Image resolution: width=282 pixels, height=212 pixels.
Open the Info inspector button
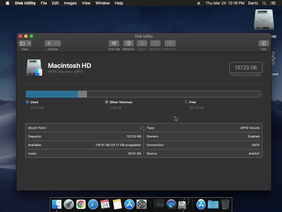pyautogui.click(x=264, y=43)
